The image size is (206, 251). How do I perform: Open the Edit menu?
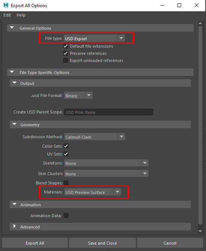coord(7,15)
